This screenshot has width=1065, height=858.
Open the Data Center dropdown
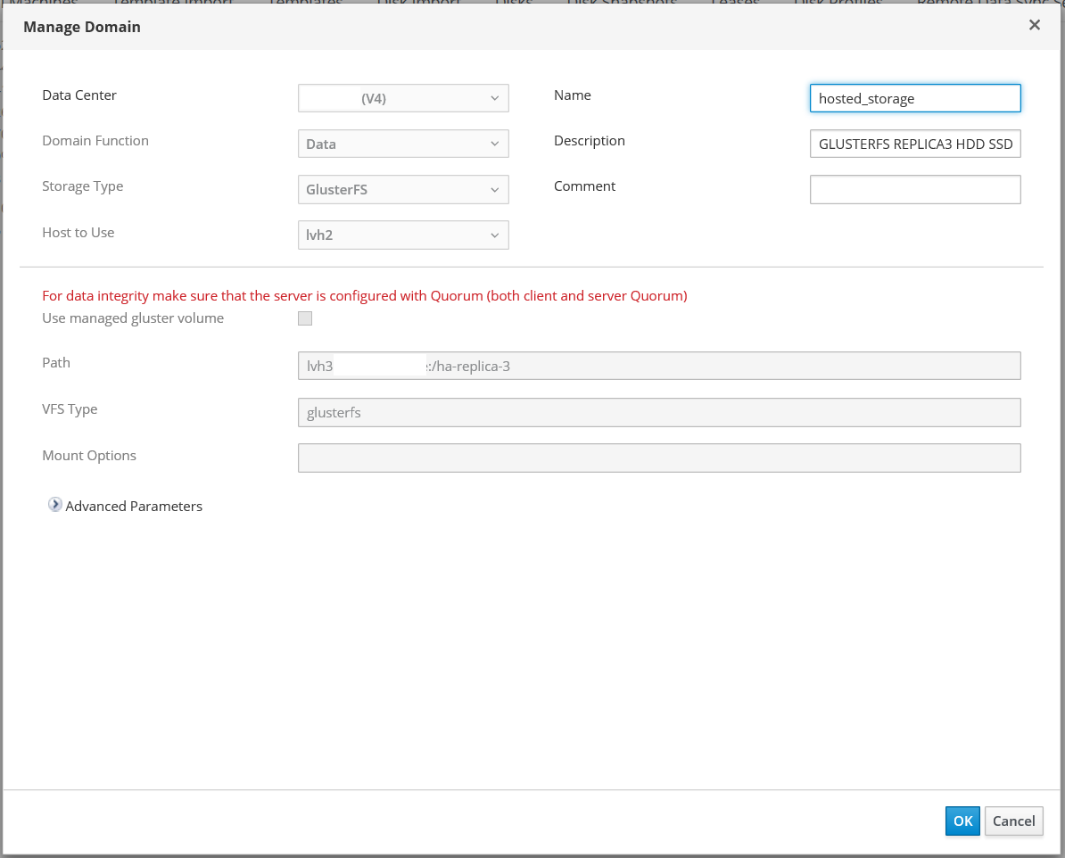(403, 98)
